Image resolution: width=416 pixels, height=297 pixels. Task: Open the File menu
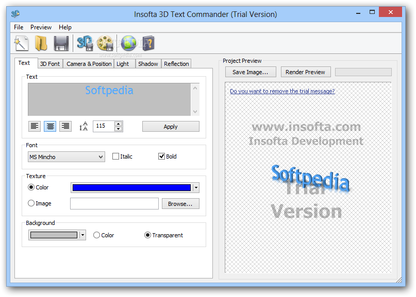click(19, 27)
